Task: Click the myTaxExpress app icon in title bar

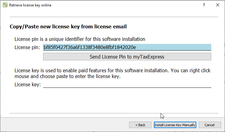Action: point(5,5)
